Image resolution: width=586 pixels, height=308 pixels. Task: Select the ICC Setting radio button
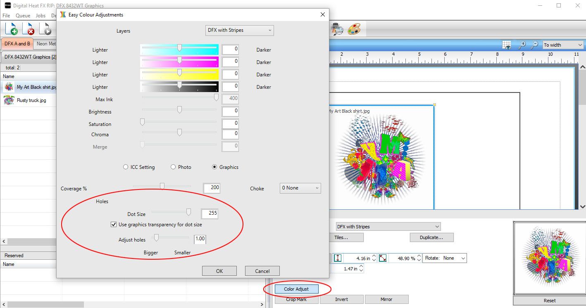point(126,167)
